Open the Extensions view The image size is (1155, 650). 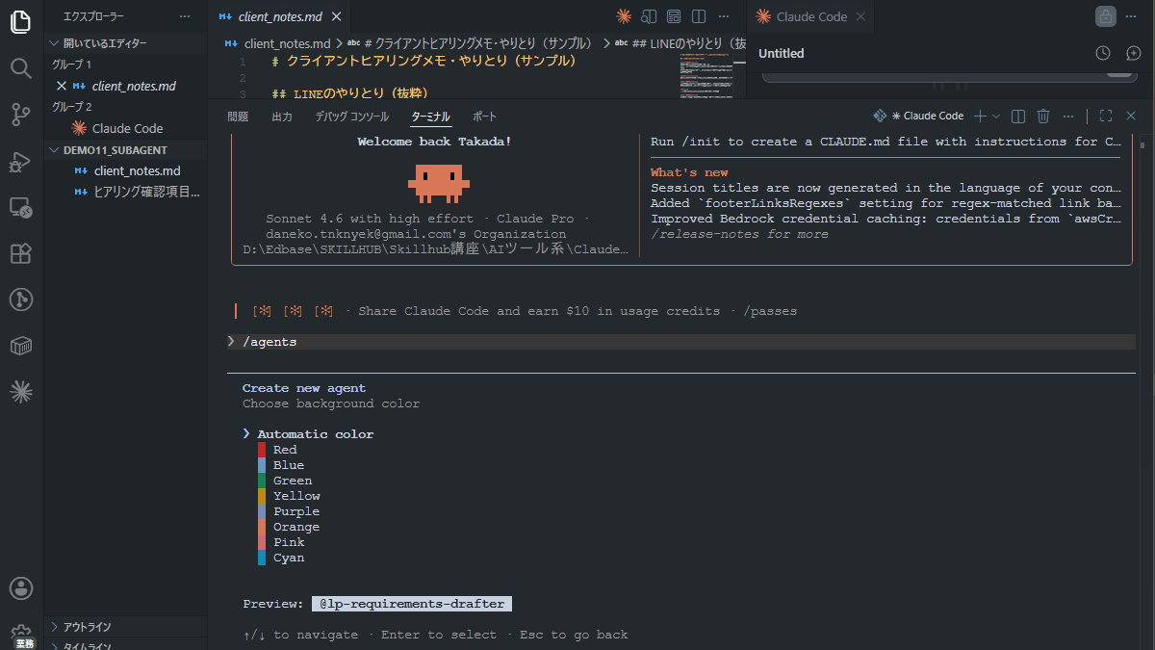pyautogui.click(x=20, y=253)
